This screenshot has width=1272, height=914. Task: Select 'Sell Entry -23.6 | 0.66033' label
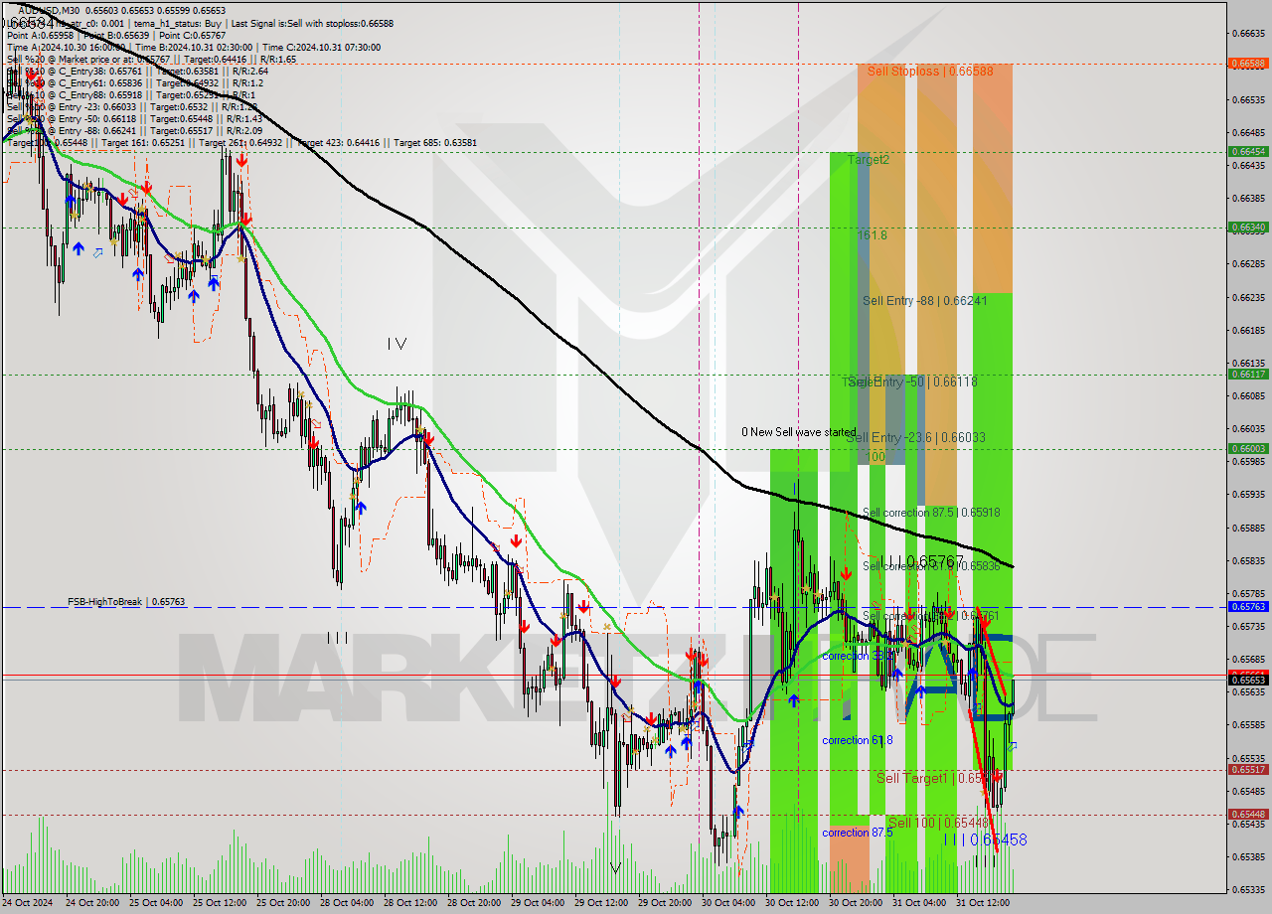(916, 437)
